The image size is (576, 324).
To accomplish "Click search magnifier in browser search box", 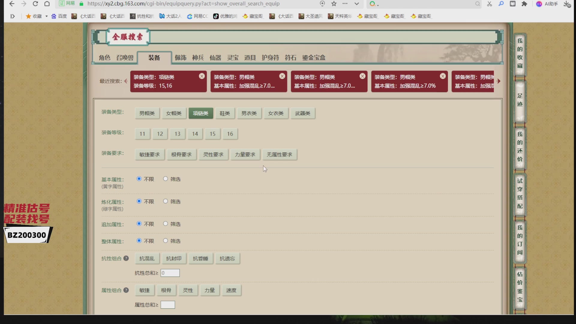I will [x=477, y=4].
